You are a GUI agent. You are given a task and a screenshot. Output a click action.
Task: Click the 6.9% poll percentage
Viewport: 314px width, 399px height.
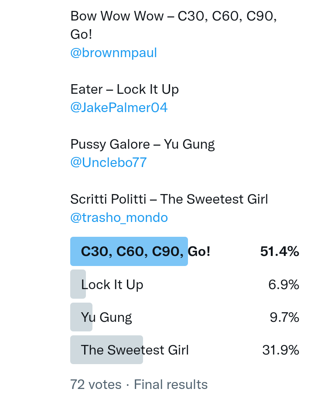(x=283, y=285)
